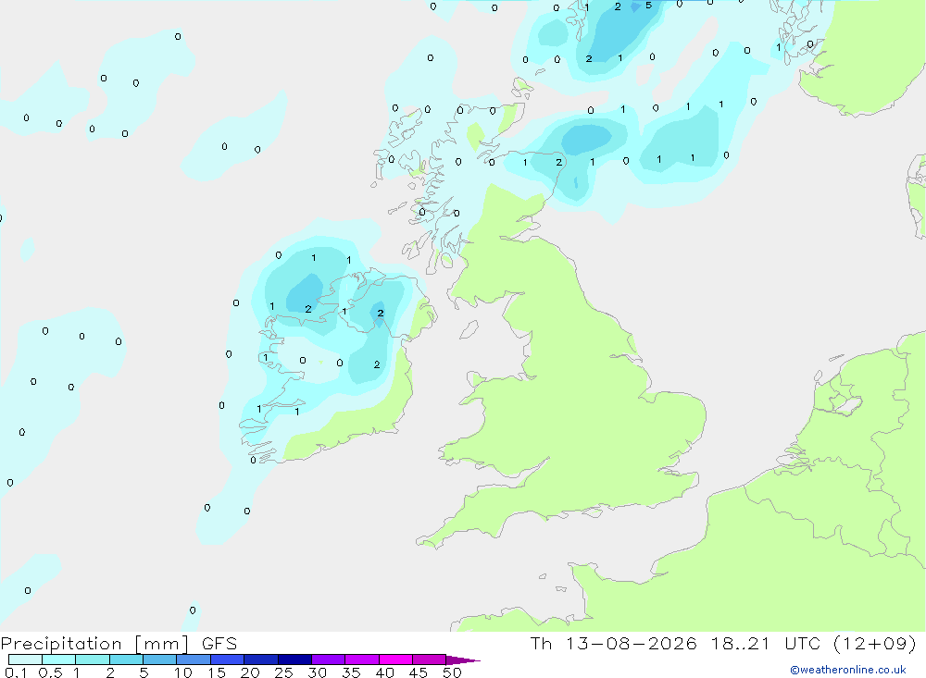Image resolution: width=926 pixels, height=678 pixels.
Task: Click the legend value label '15'
Action: pyautogui.click(x=217, y=672)
